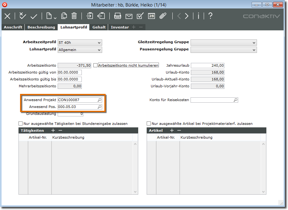Image resolution: width=288 pixels, height=210 pixels.
Task: Expand the Lohnartprofil dropdown
Action: [x=80, y=50]
